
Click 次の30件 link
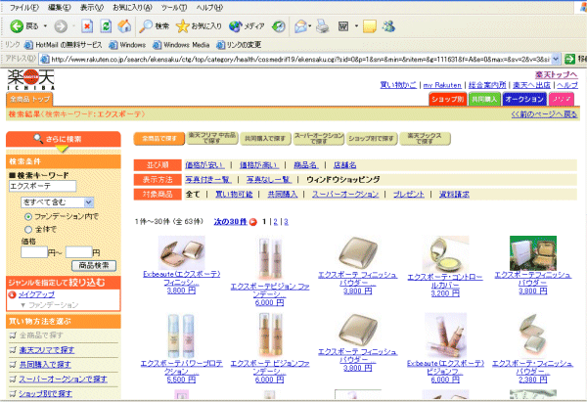pos(230,222)
